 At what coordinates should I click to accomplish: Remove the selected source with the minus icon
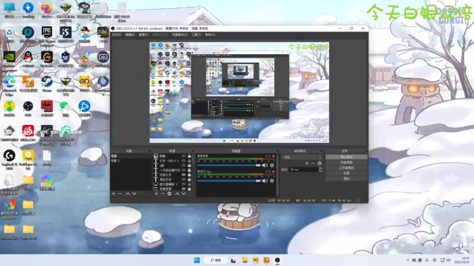pyautogui.click(x=162, y=194)
